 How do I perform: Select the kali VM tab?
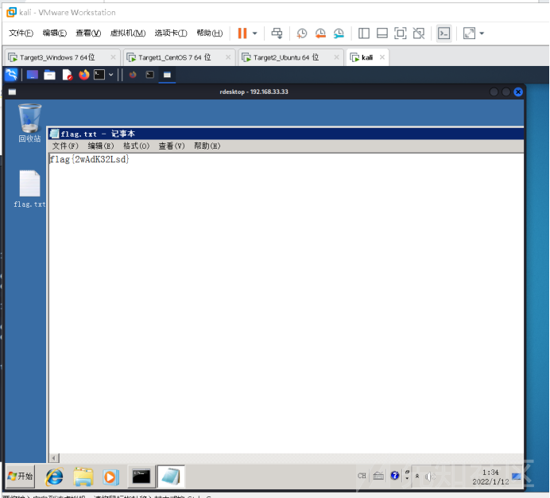(x=367, y=57)
